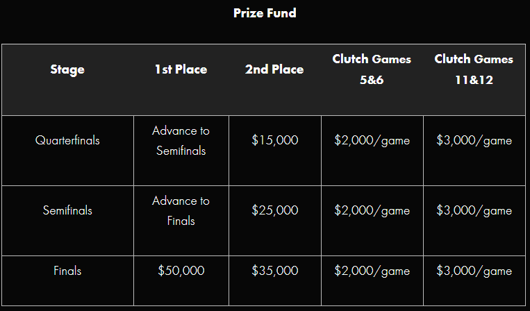This screenshot has height=311, width=530.
Task: Select the Semifinals stage cell
Action: [67, 210]
